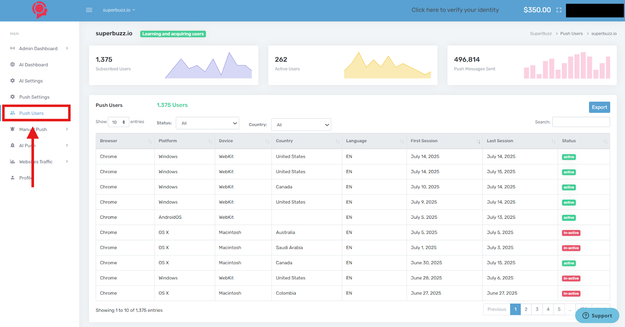Click the fullscreen expand icon
The height and width of the screenshot is (327, 625).
(559, 10)
